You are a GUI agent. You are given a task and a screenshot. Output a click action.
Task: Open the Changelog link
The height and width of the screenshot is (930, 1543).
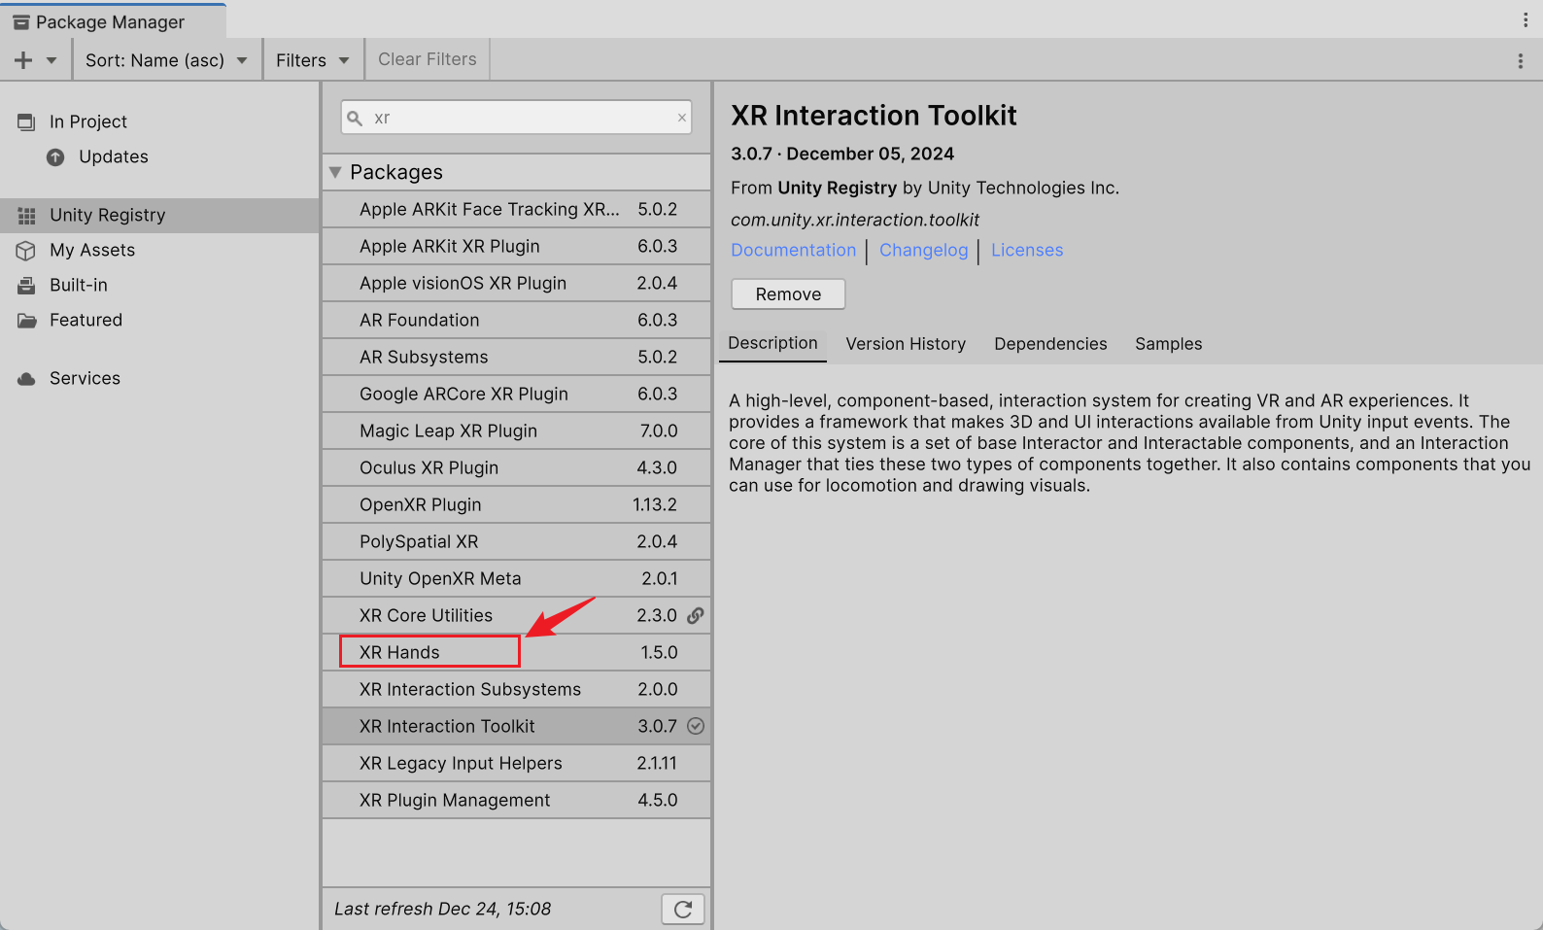click(x=924, y=251)
